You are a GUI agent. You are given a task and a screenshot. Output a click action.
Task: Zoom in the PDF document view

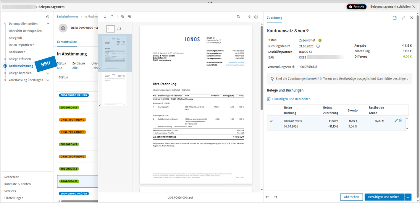point(130,16)
